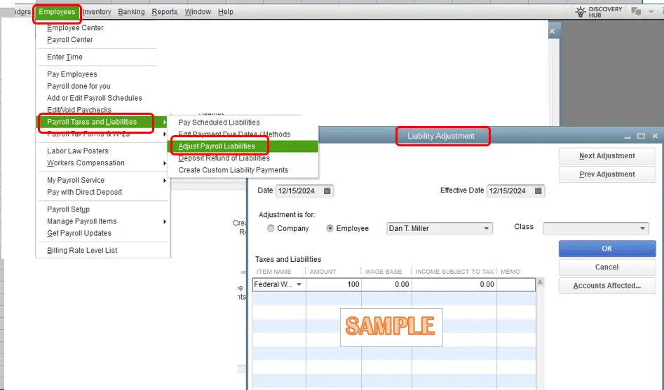Maximize the Liability Adjustment window
The height and width of the screenshot is (390, 664).
(641, 136)
